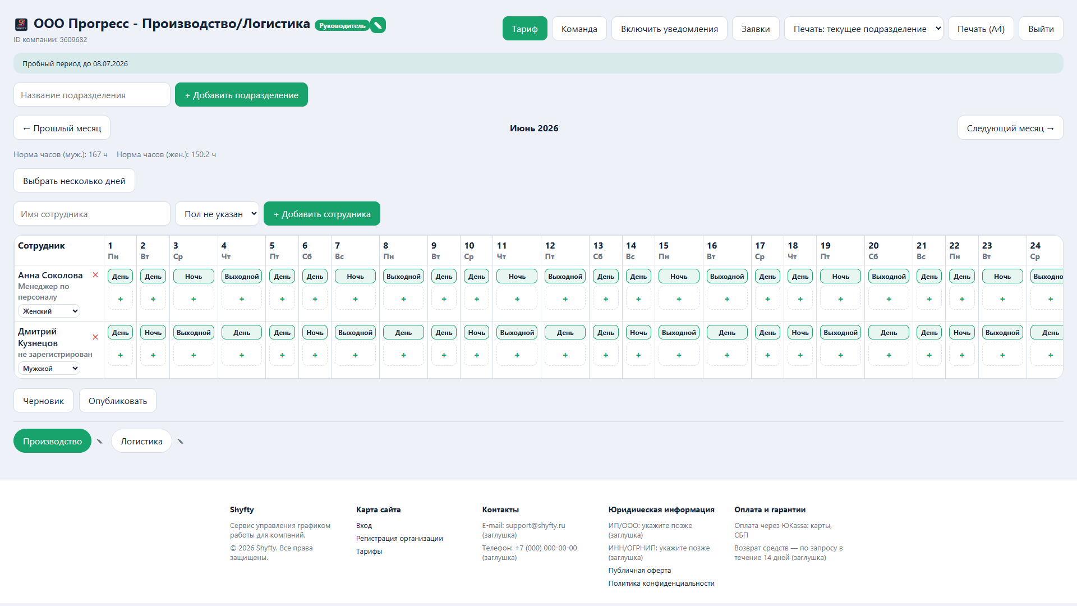Switch to the Логистика department tab
Screen dimensions: 1077x606
141,441
